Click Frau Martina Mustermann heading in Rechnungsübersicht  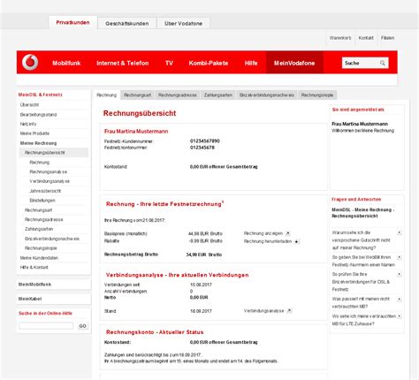pos(136,132)
